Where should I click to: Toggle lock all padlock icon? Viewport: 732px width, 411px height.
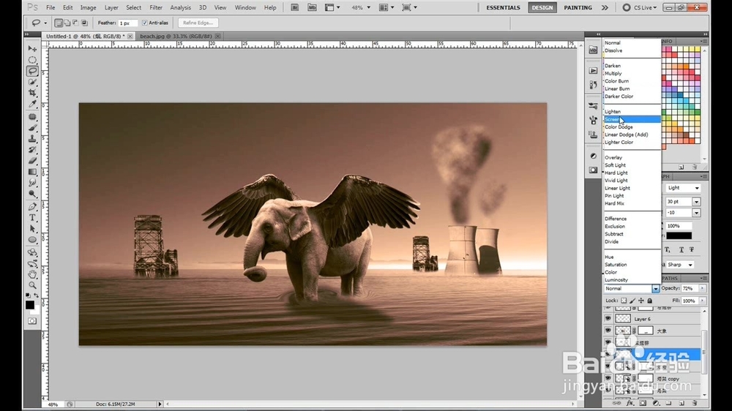pyautogui.click(x=649, y=301)
